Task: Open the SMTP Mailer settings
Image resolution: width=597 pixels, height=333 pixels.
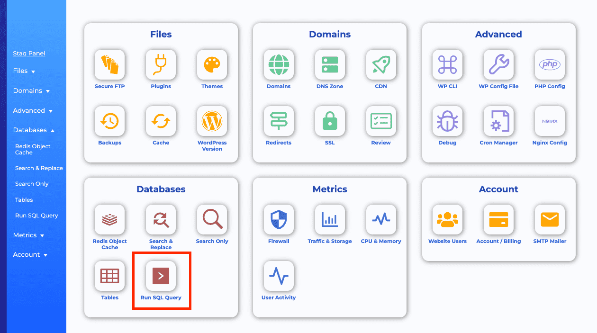Action: (x=549, y=220)
